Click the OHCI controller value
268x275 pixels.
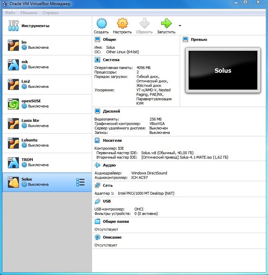139,209
